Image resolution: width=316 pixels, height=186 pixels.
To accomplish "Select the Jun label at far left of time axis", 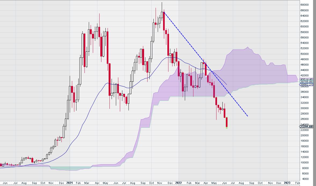I will click(x=5, y=183).
